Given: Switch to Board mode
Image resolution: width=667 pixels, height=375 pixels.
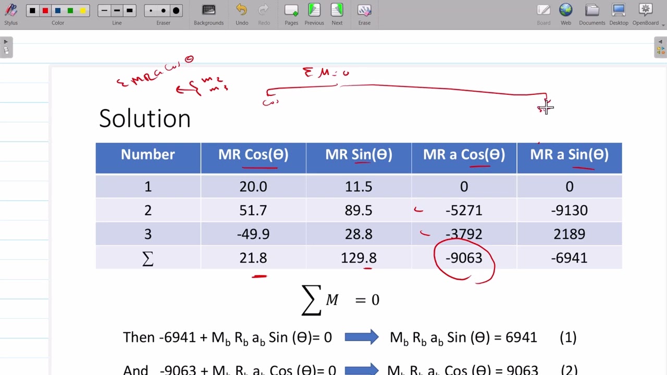Looking at the screenshot, I should tap(544, 14).
